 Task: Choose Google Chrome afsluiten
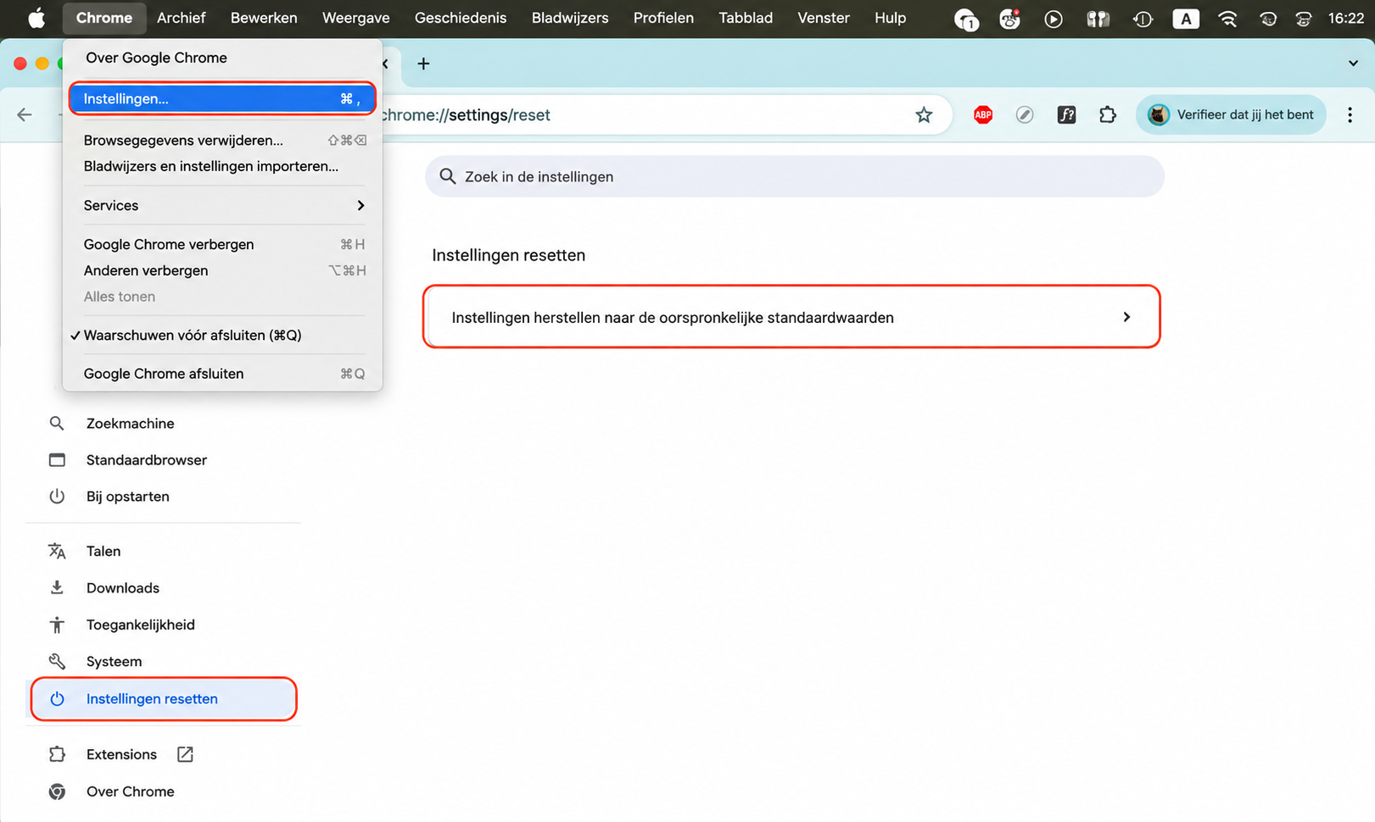coord(222,374)
